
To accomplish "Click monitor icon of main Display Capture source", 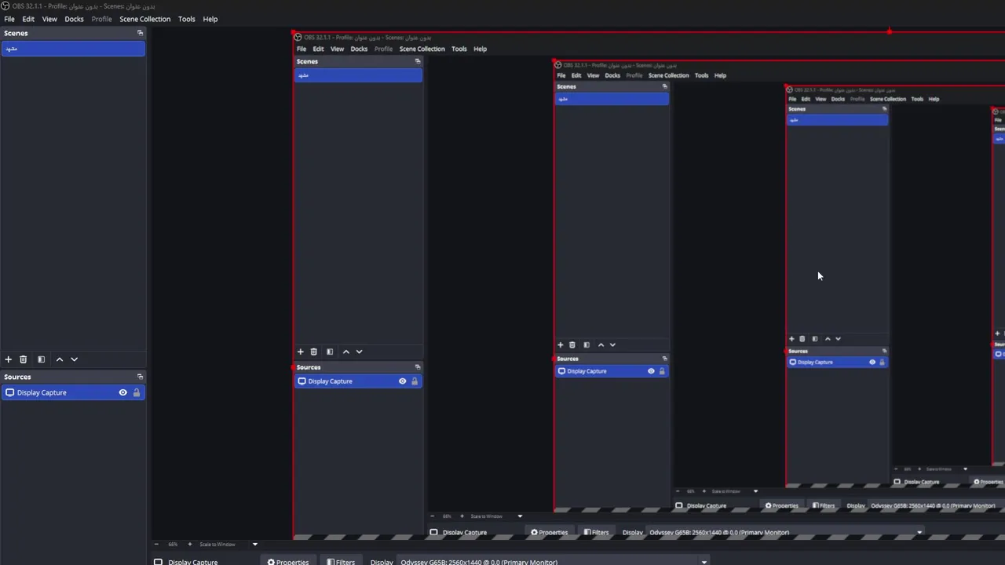I will click(9, 392).
